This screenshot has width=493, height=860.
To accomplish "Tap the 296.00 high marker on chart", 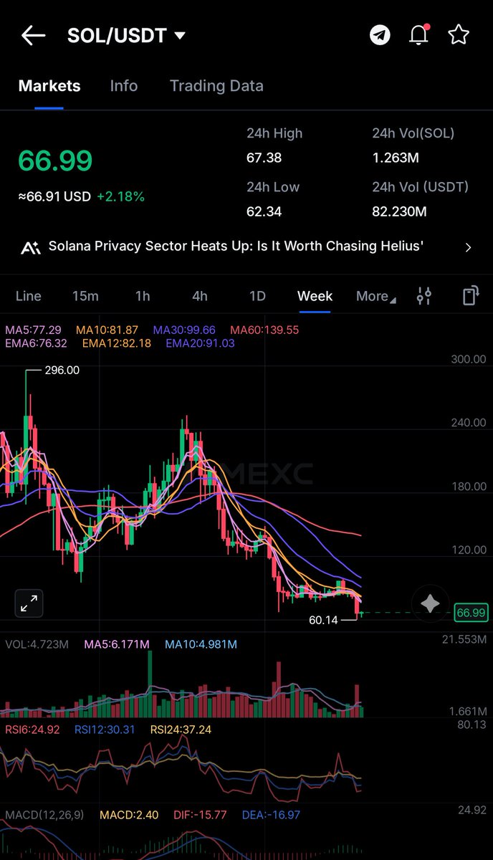I will coord(62,371).
